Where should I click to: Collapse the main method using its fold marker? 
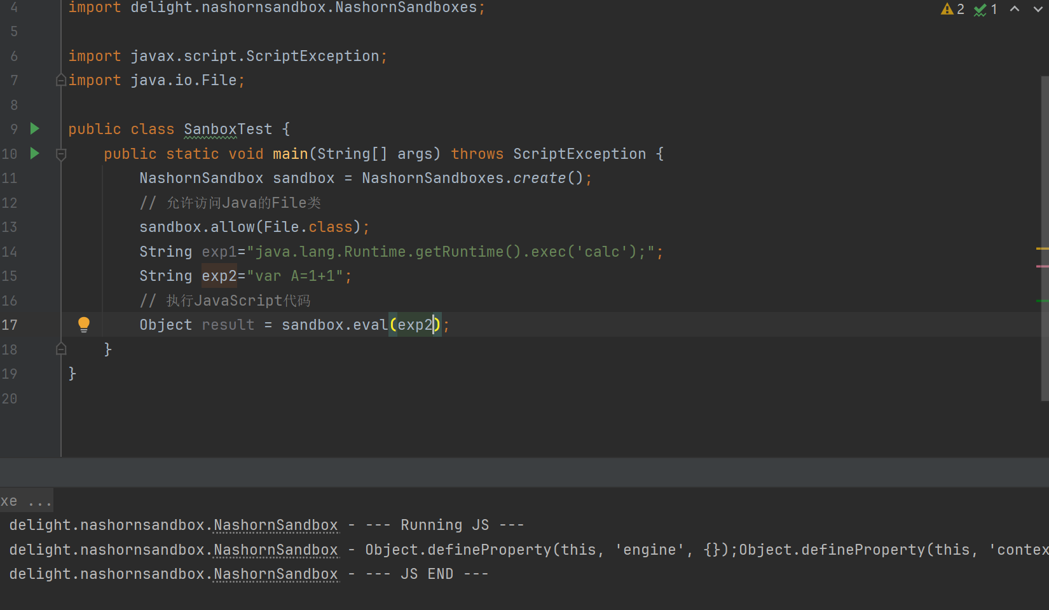[x=61, y=154]
